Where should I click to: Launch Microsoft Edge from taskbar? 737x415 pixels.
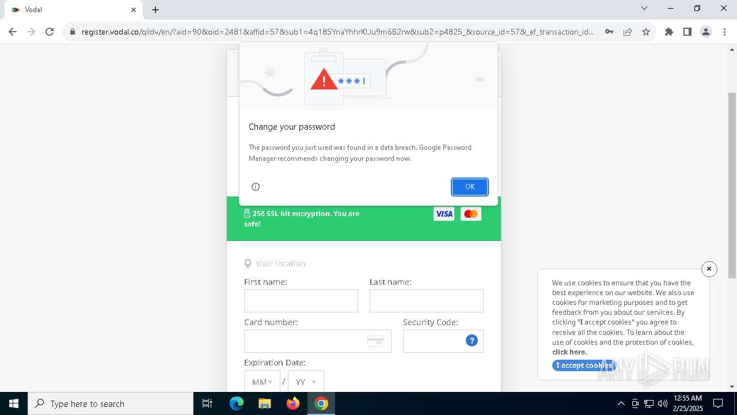(237, 403)
